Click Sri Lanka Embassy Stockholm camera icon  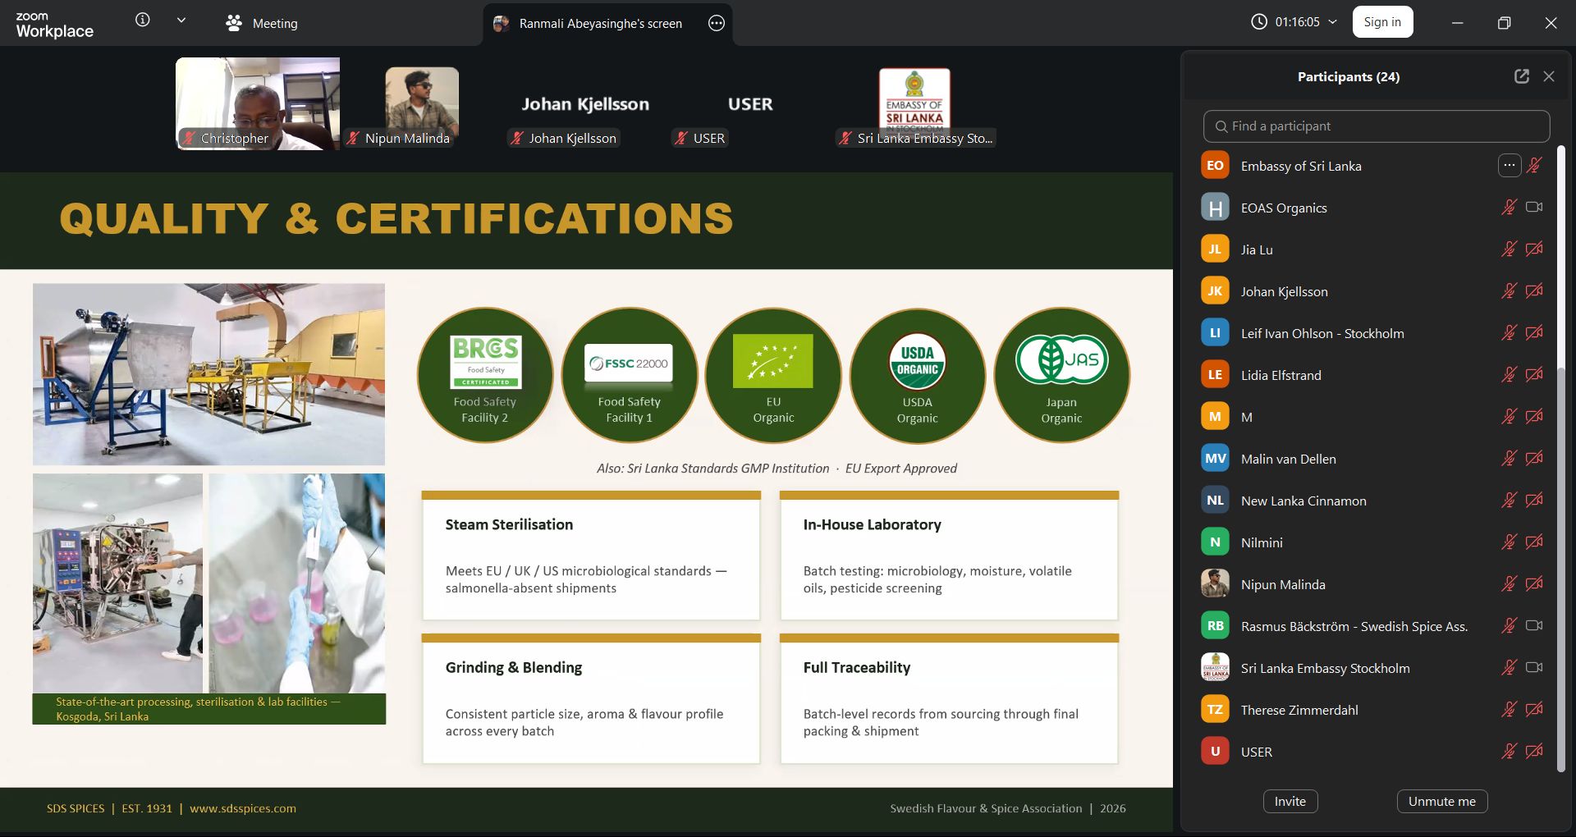[x=1534, y=668]
